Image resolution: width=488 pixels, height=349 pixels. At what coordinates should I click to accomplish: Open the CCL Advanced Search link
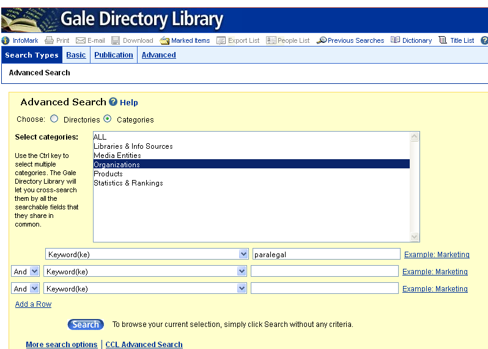[144, 344]
